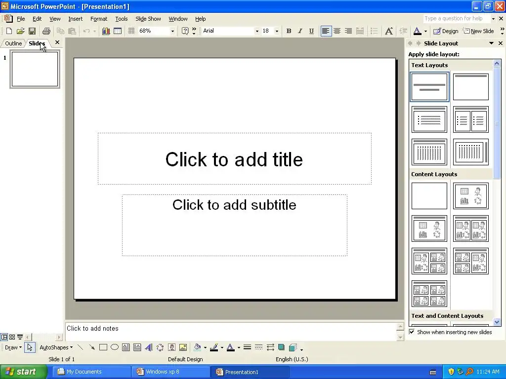Viewport: 506px width, 379px height.
Task: Open the Slide Layout pane dropdown arrow
Action: (491, 43)
